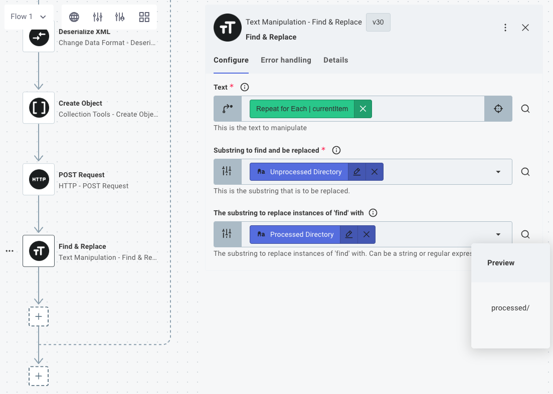This screenshot has height=394, width=553.
Task: Add a step after Find & Replace
Action: (39, 316)
